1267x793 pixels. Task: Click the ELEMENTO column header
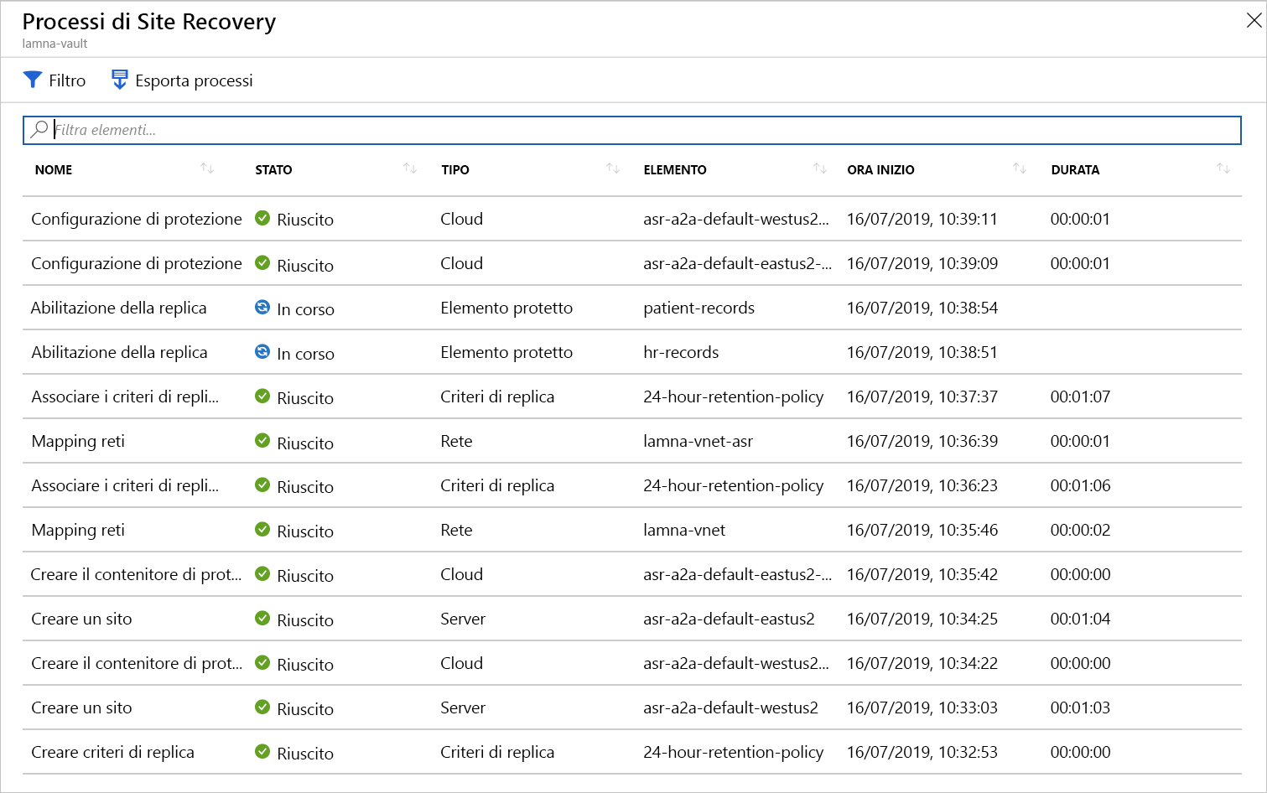(675, 169)
